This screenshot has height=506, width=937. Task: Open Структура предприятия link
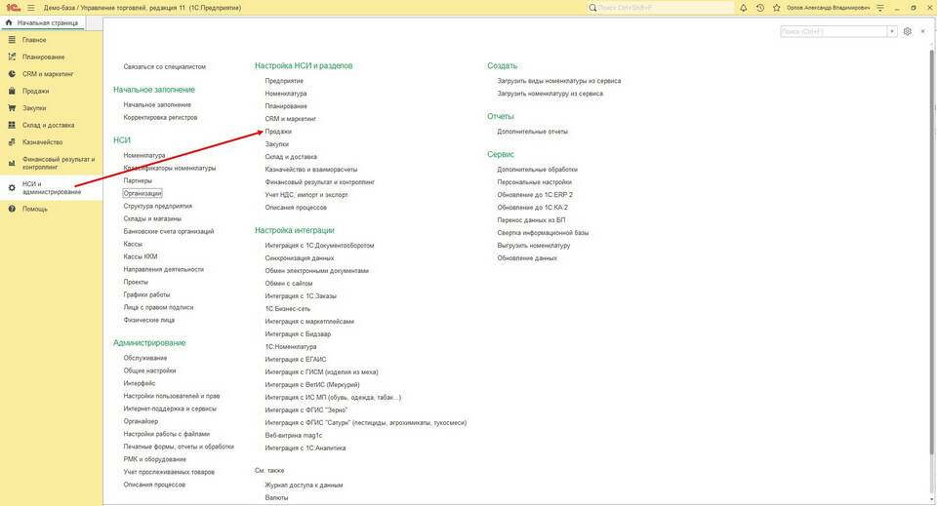[158, 206]
